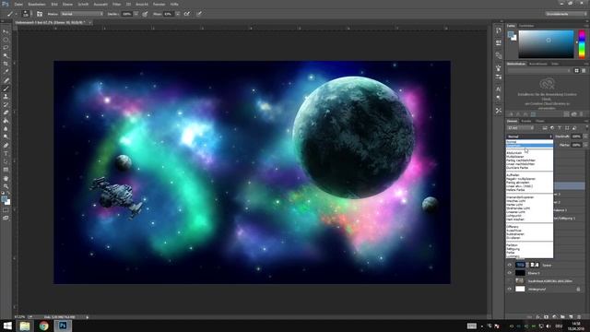Toggle pressure for size button
Viewport: 590px width, 332px height.
(199, 14)
